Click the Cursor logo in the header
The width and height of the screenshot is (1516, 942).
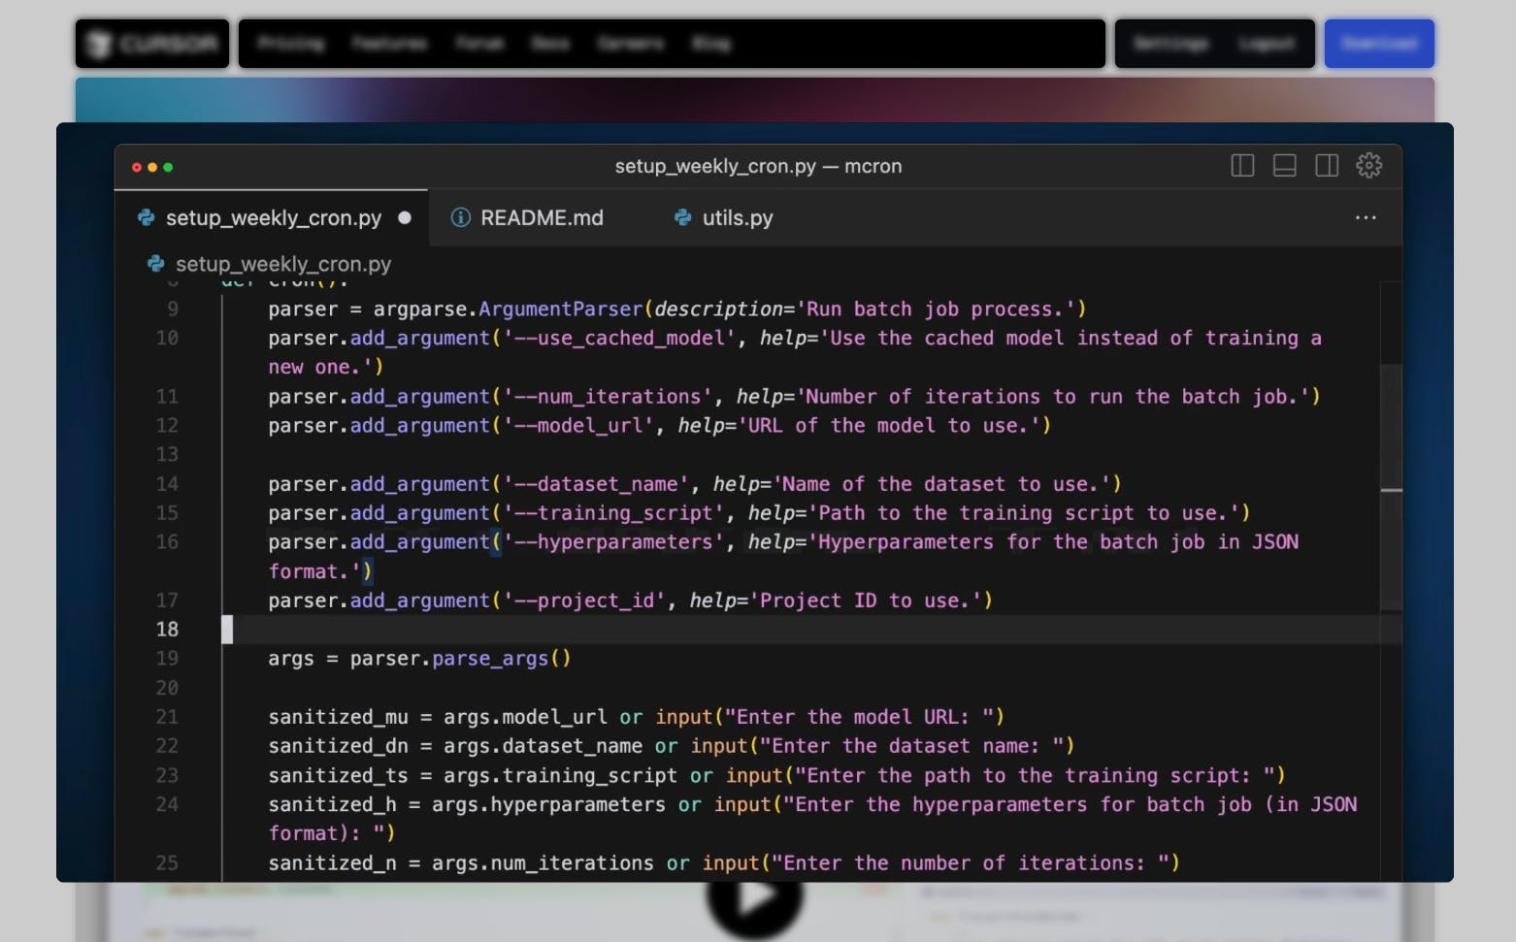coord(152,44)
